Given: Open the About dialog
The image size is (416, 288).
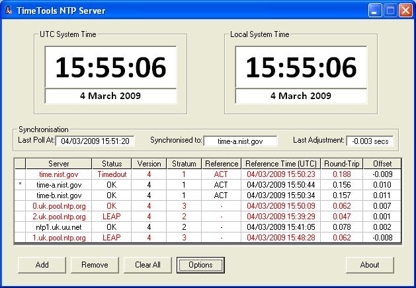Looking at the screenshot, I should pyautogui.click(x=370, y=265).
